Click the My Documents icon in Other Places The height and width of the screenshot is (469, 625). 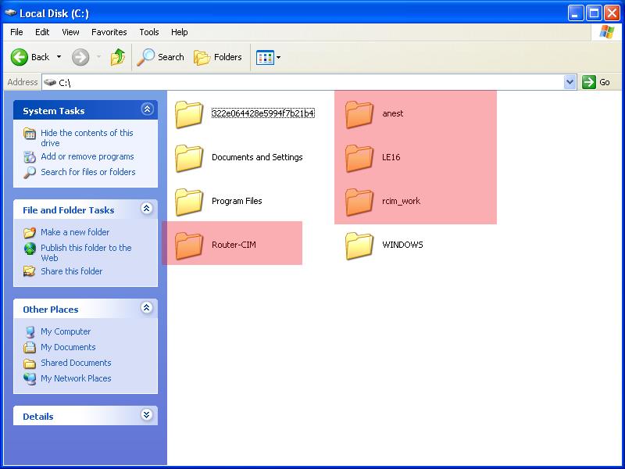[x=30, y=347]
